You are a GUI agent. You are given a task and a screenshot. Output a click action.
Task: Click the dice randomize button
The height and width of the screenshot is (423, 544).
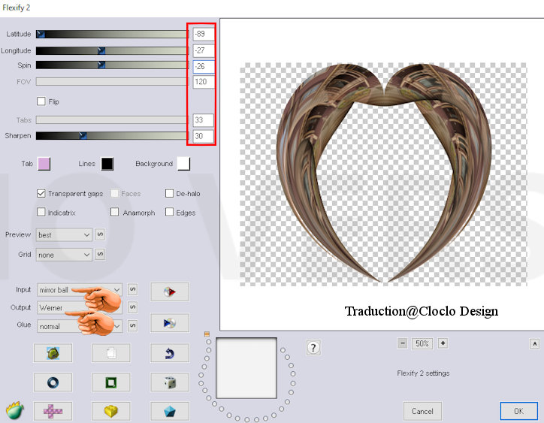tap(170, 382)
